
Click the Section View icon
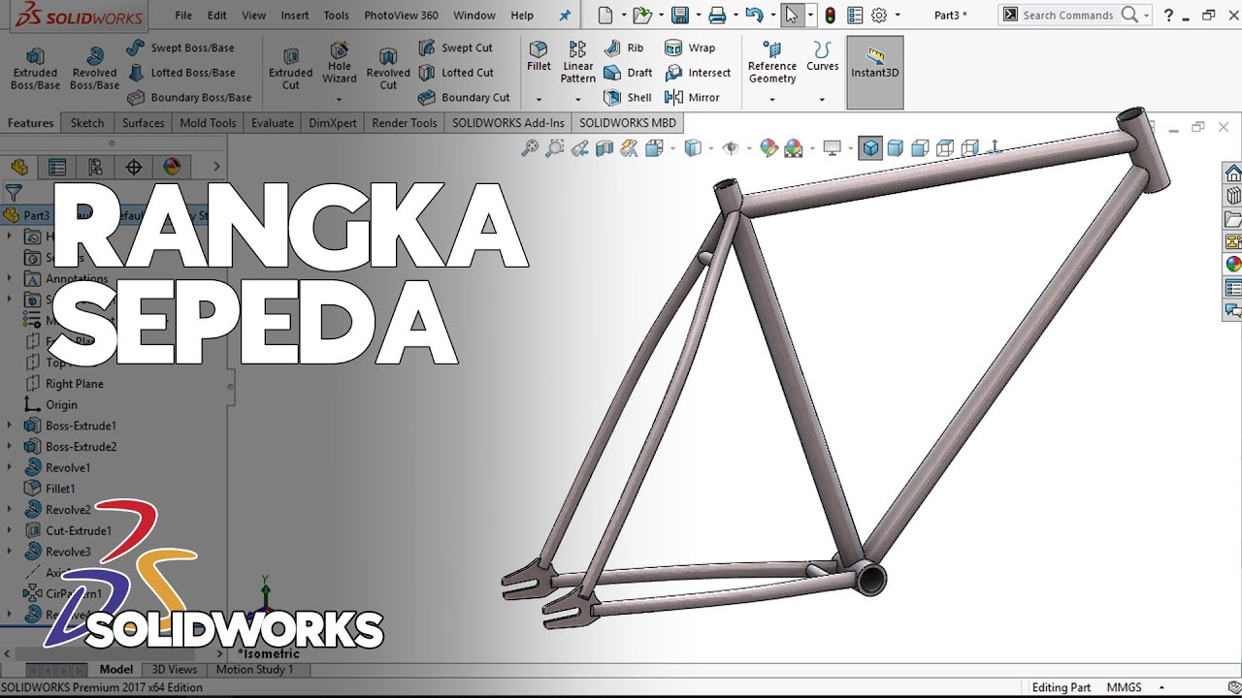click(605, 148)
